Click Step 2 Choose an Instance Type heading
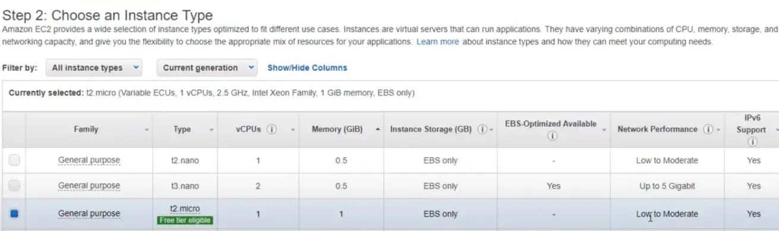 point(108,15)
